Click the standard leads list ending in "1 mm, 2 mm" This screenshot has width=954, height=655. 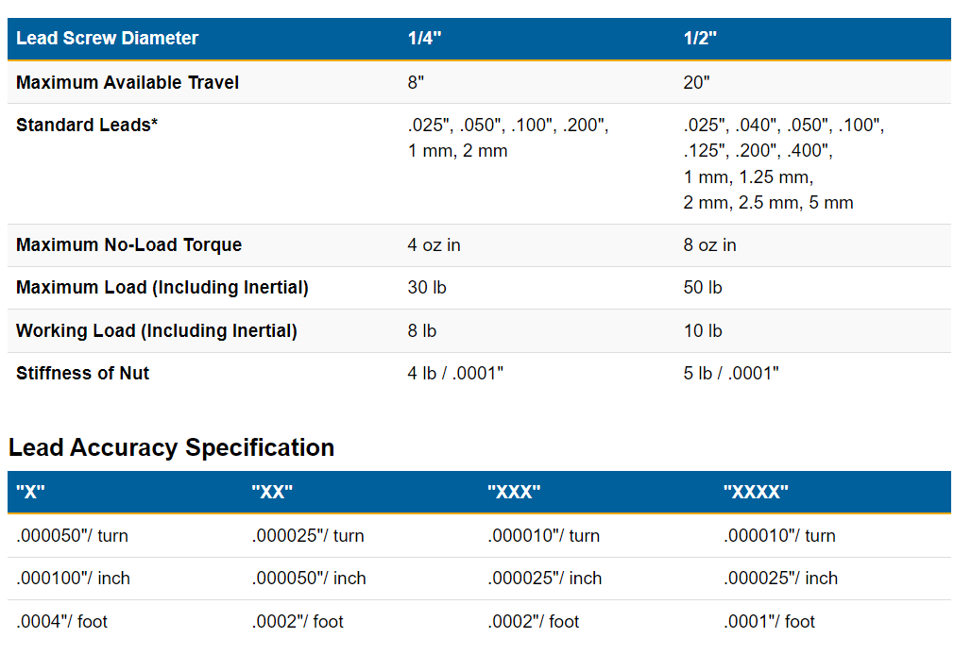(508, 138)
